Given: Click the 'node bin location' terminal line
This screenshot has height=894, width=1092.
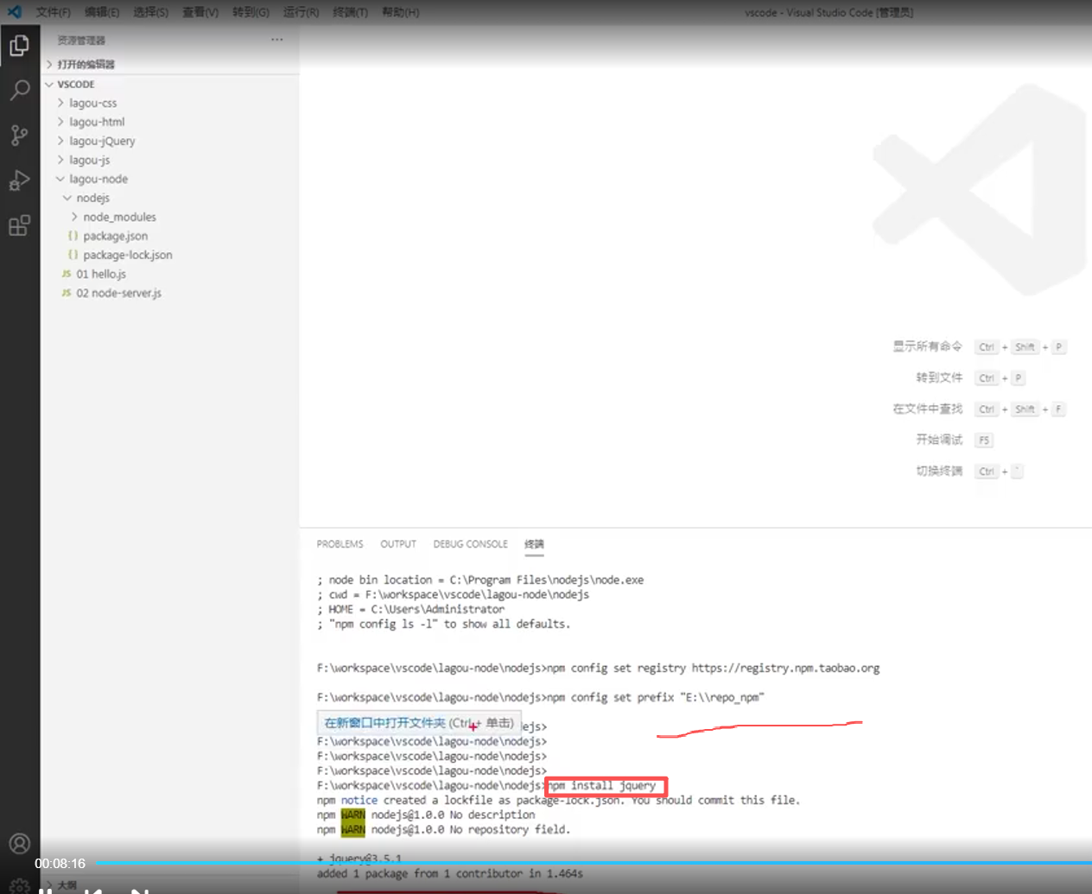Looking at the screenshot, I should (480, 580).
